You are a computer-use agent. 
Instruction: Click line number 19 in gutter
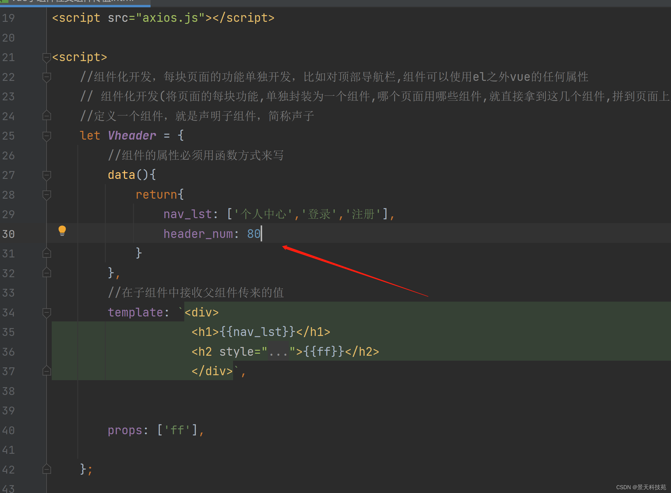click(8, 18)
